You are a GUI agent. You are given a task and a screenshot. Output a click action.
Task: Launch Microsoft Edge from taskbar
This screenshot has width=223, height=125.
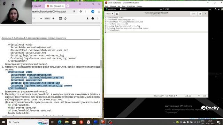tap(60, 122)
